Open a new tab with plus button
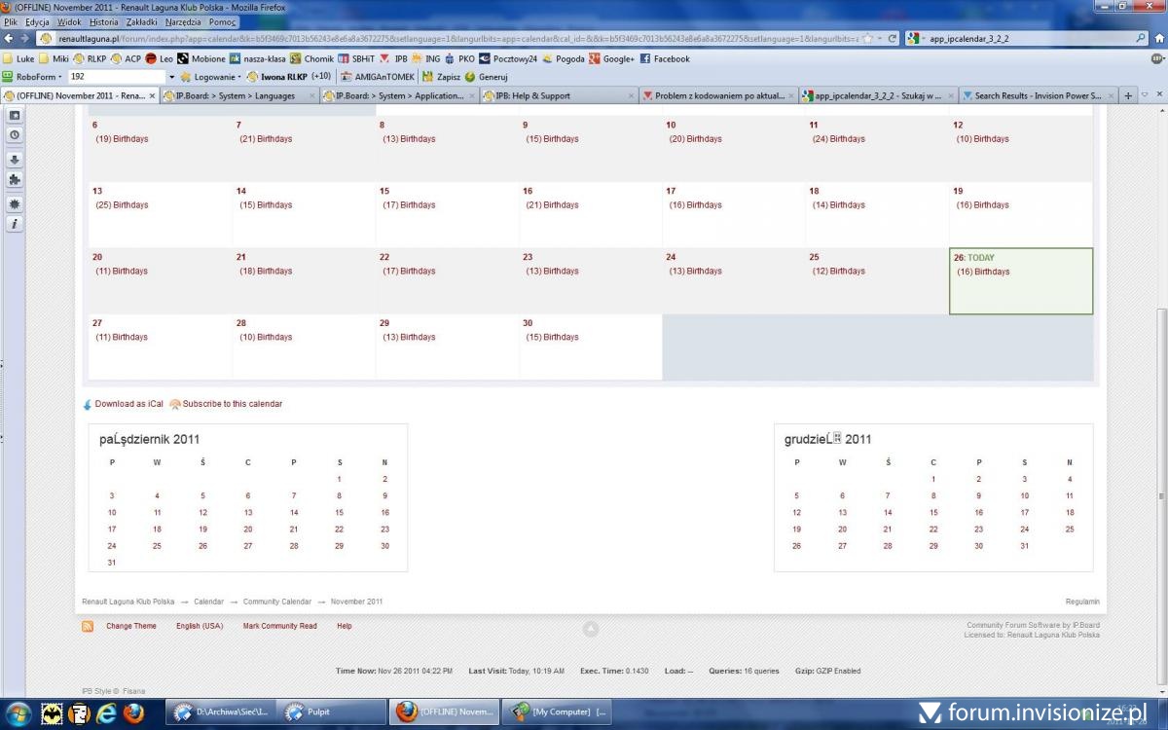This screenshot has height=730, width=1168. (1128, 95)
